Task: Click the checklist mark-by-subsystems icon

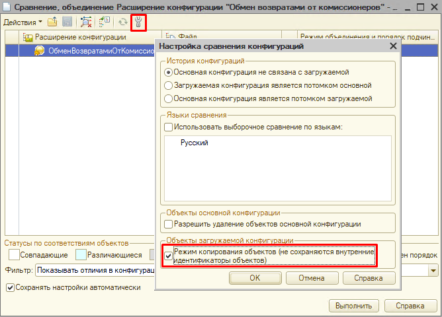Action: (x=105, y=22)
